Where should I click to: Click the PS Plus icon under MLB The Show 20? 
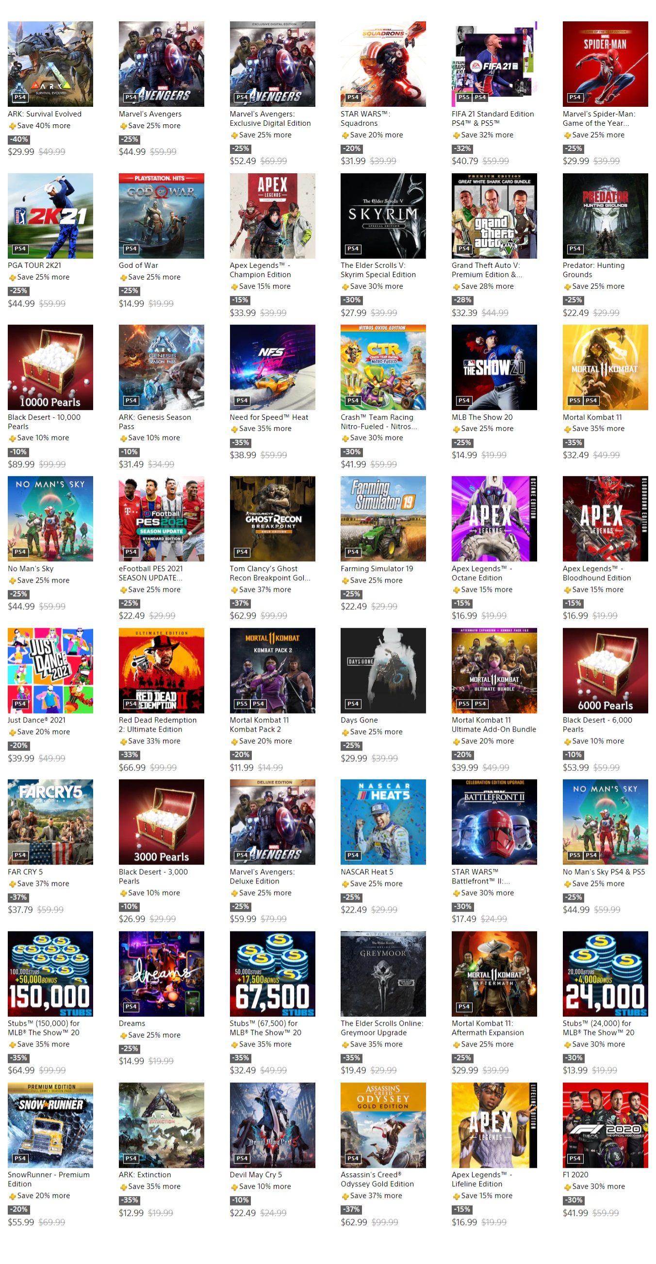[x=456, y=430]
